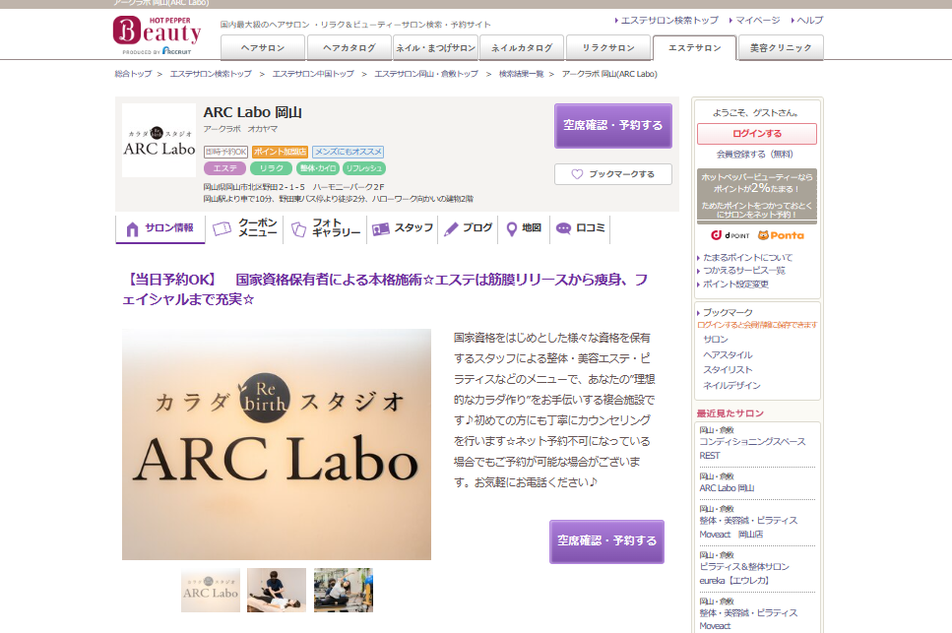Click つかえるサービス一覧 link
The image size is (952, 633).
(x=743, y=271)
